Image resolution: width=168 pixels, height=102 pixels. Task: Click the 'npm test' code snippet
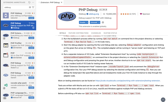(105, 86)
